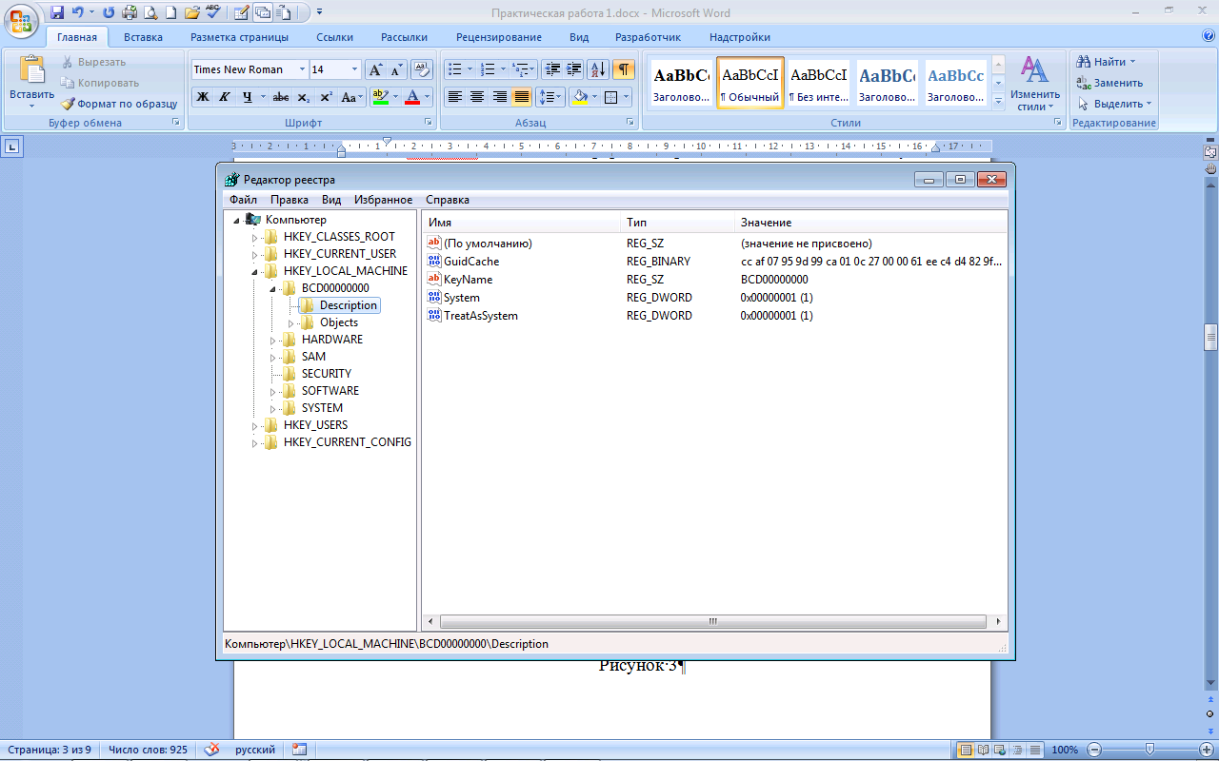Pick the Format Painter (Формат по образцу)

click(119, 104)
